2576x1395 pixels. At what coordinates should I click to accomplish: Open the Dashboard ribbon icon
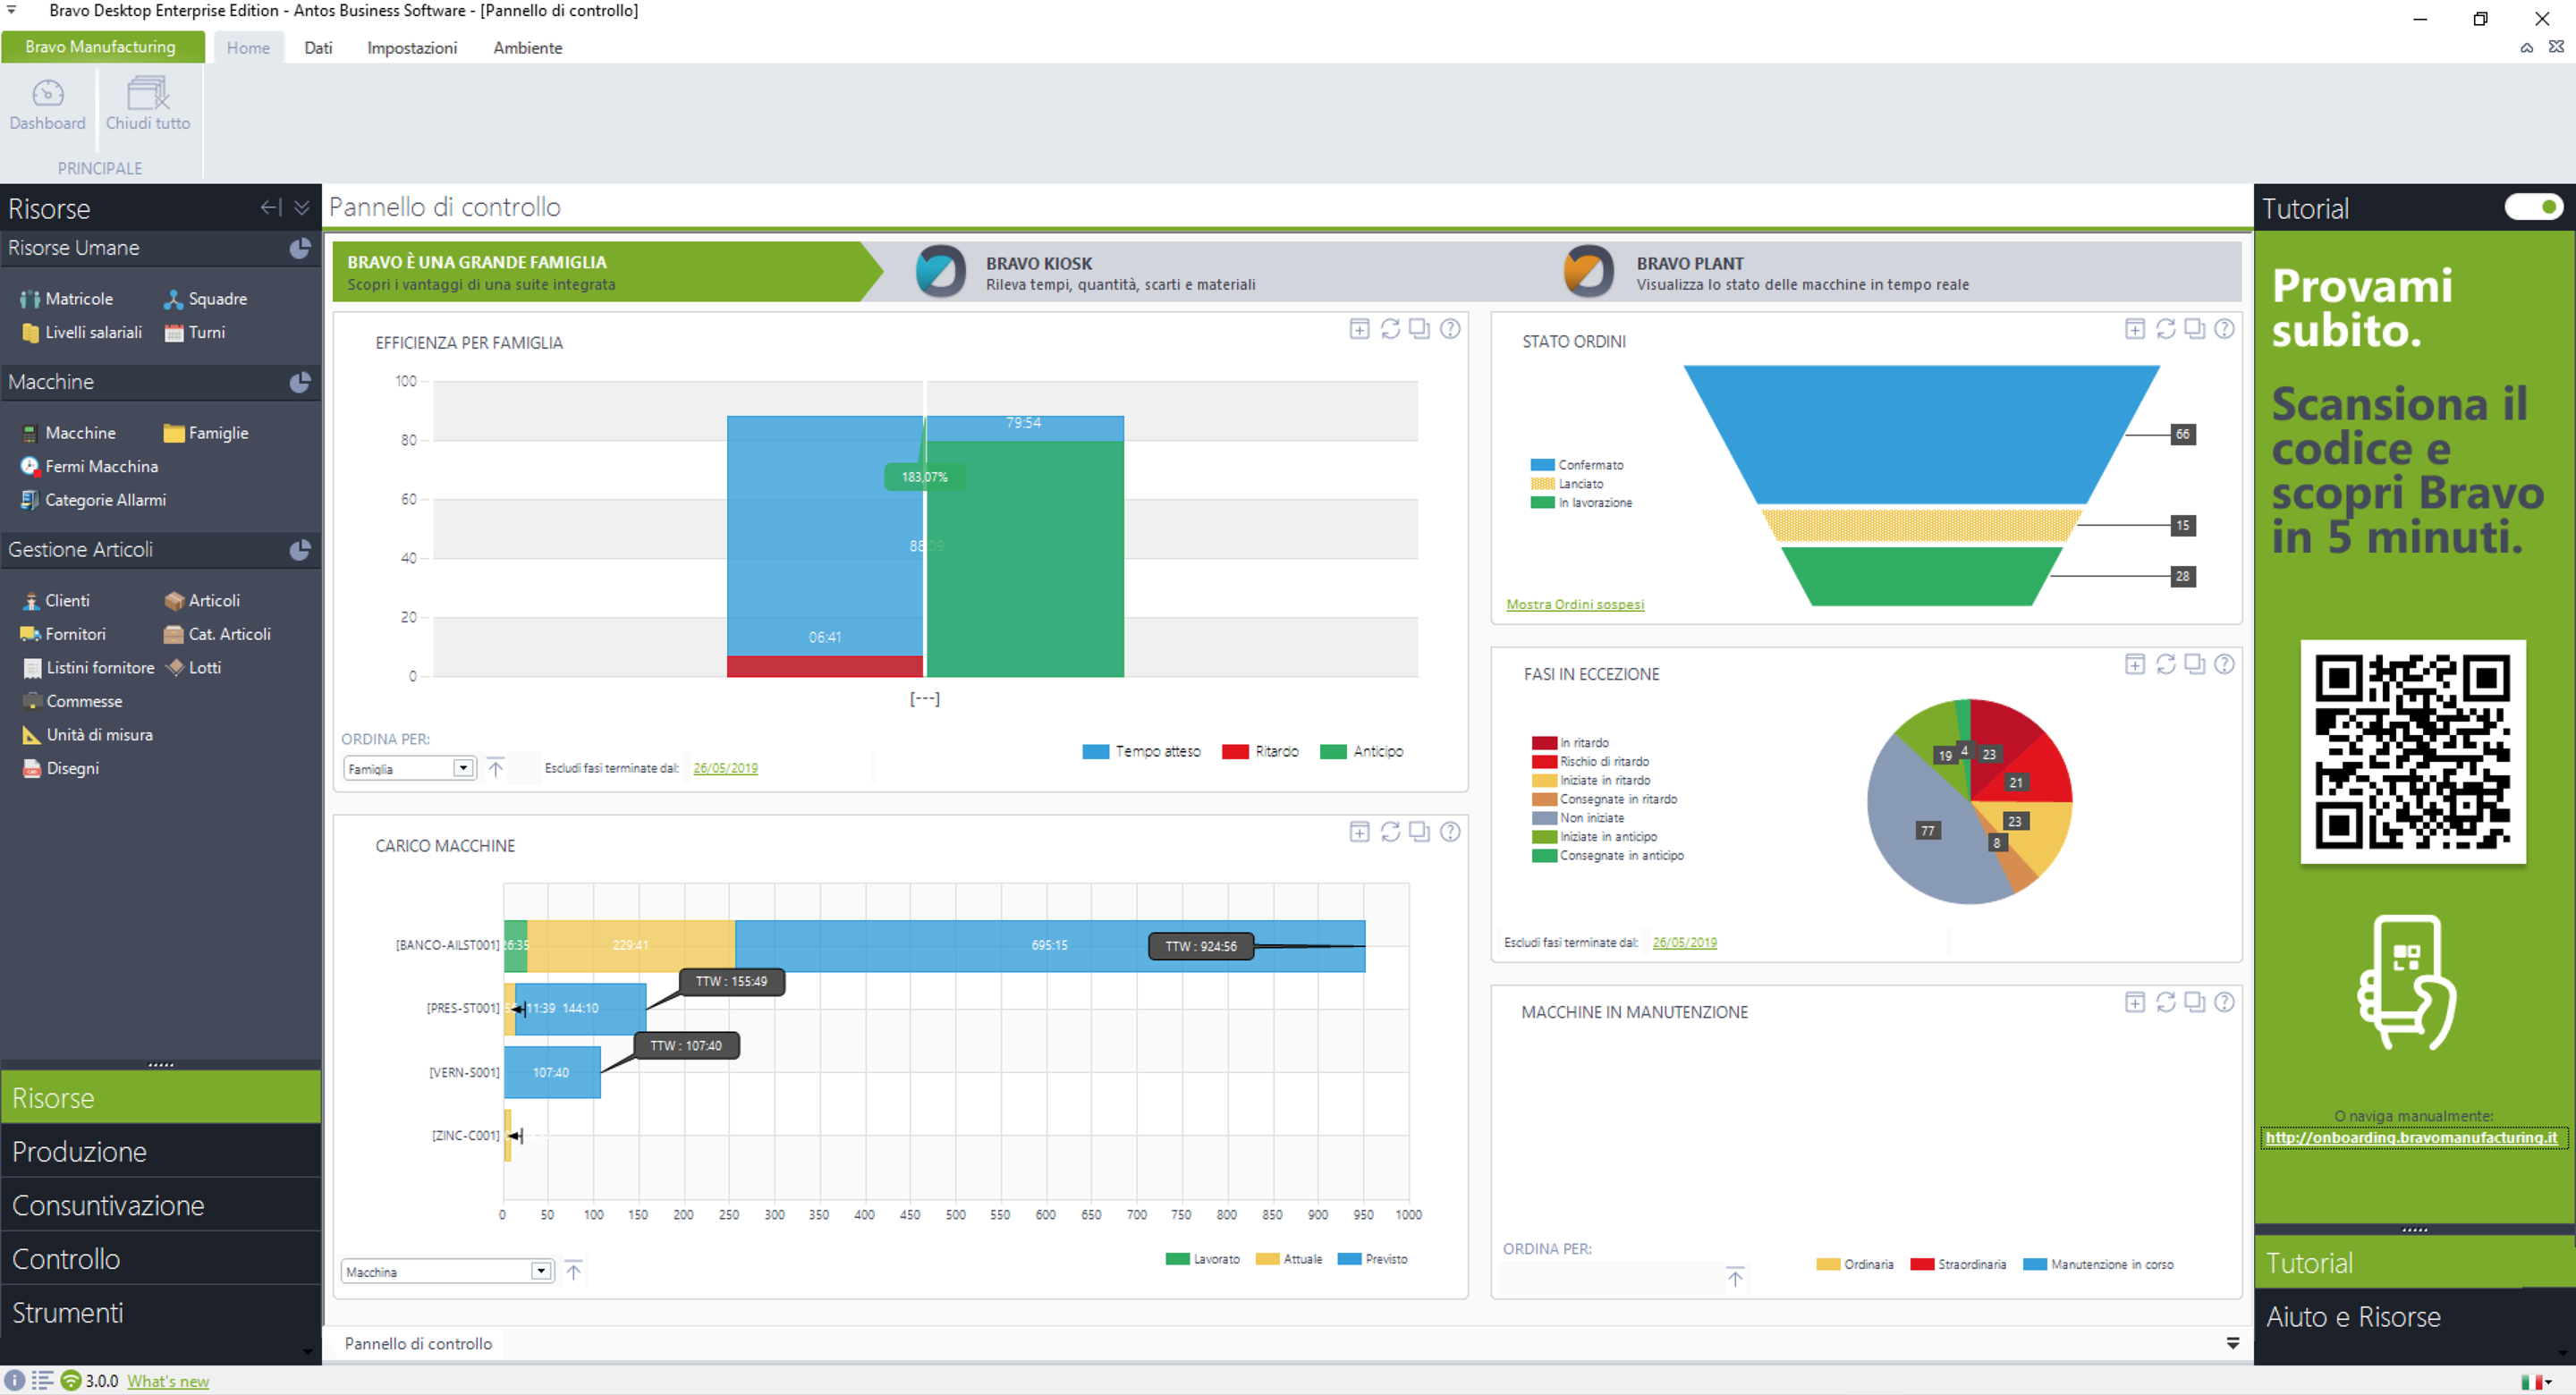[47, 104]
